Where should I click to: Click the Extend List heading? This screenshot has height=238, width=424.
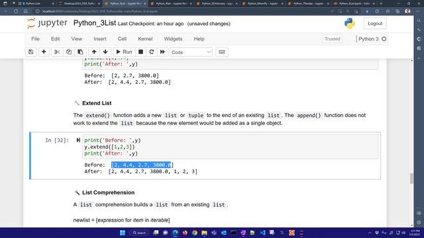pos(97,103)
